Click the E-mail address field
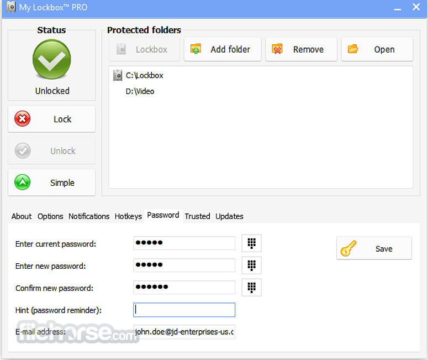Screen dimensions: 428x360 point(184,332)
